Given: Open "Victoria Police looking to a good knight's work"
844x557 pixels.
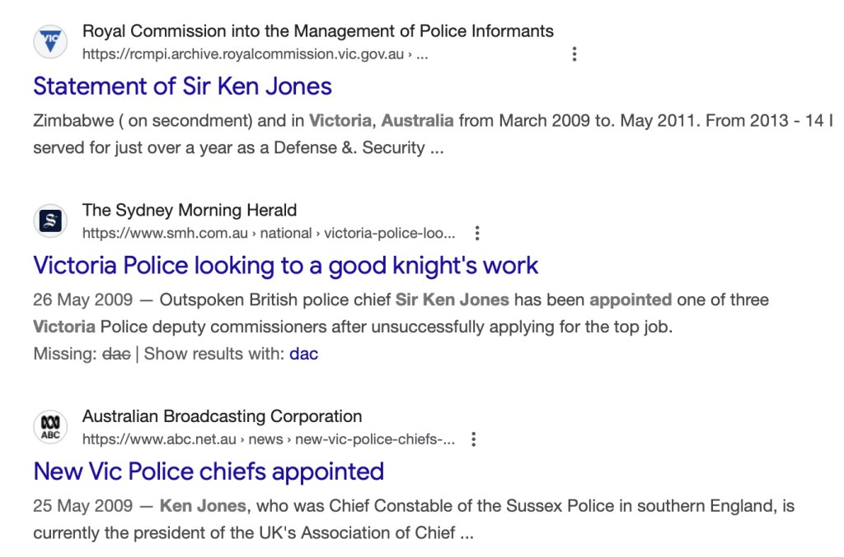Looking at the screenshot, I should [285, 266].
